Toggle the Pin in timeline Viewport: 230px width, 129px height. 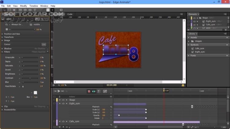[98, 91]
